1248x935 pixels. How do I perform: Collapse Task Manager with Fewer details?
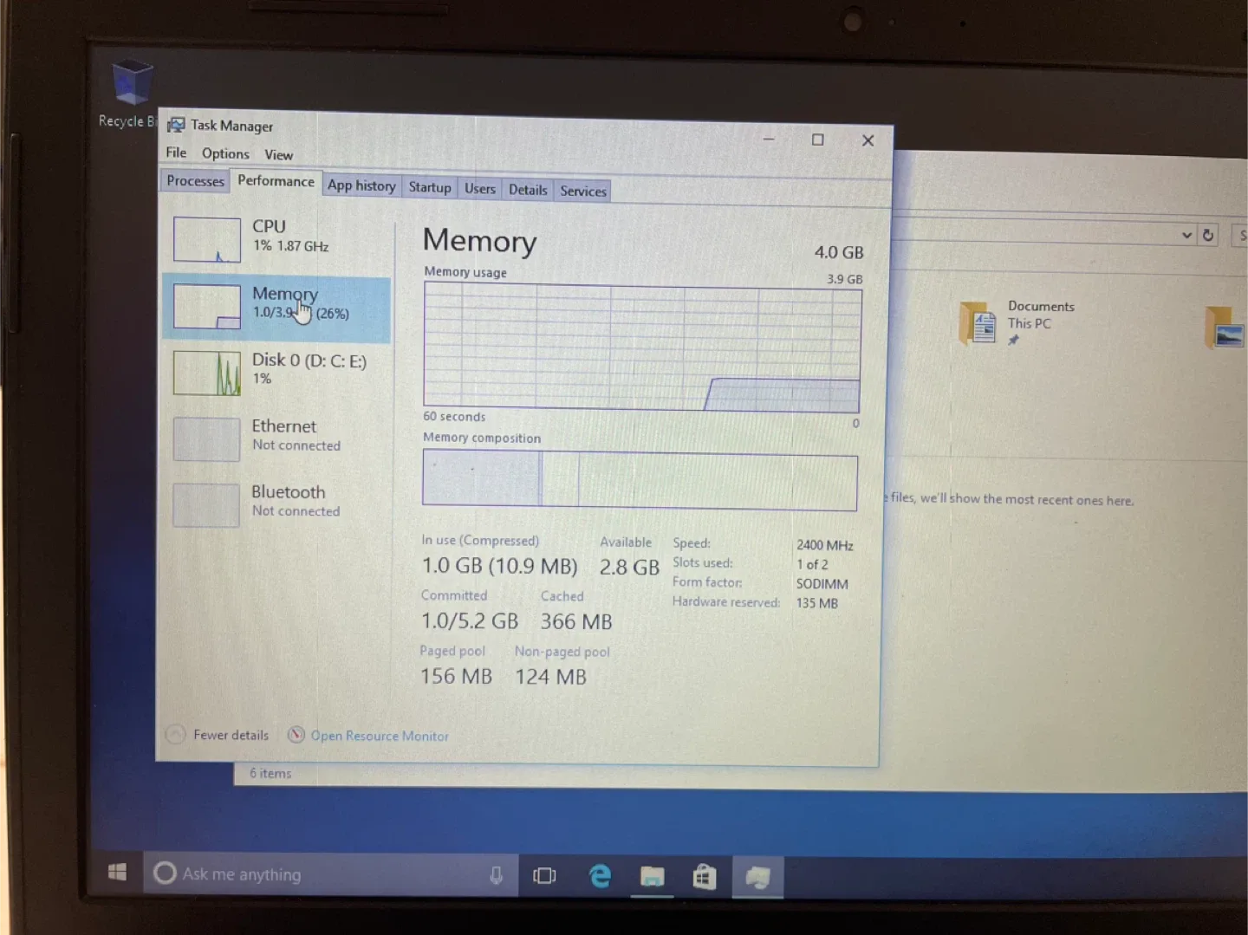coord(218,734)
